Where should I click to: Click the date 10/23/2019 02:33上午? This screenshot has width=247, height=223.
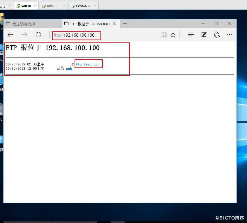[25, 64]
